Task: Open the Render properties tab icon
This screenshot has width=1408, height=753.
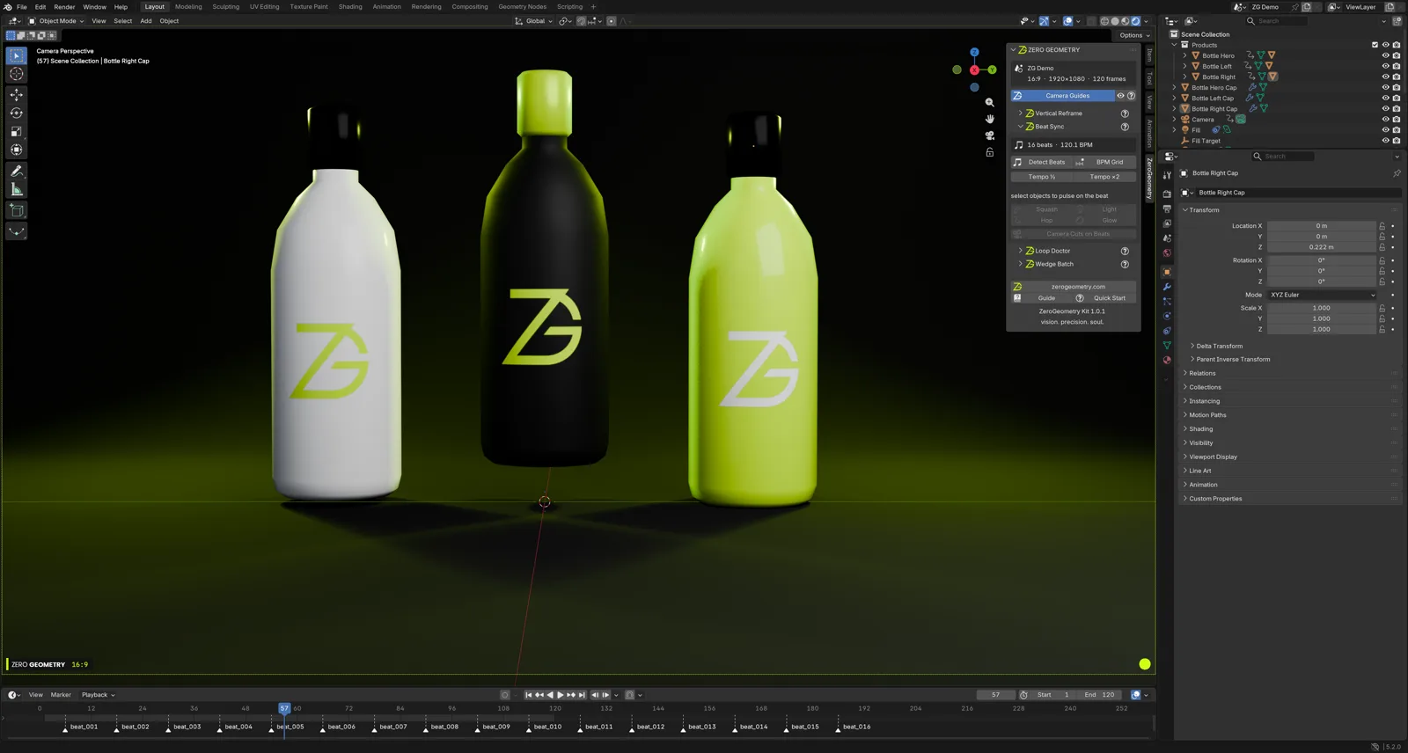Action: tap(1167, 194)
